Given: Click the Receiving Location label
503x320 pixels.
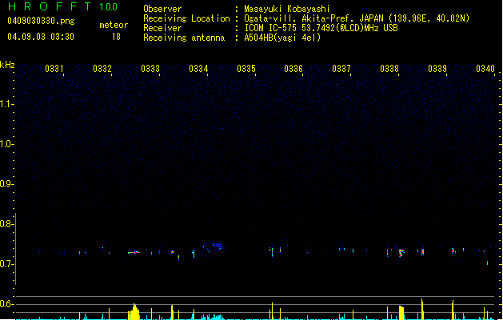Looking at the screenshot, I should (x=186, y=18).
